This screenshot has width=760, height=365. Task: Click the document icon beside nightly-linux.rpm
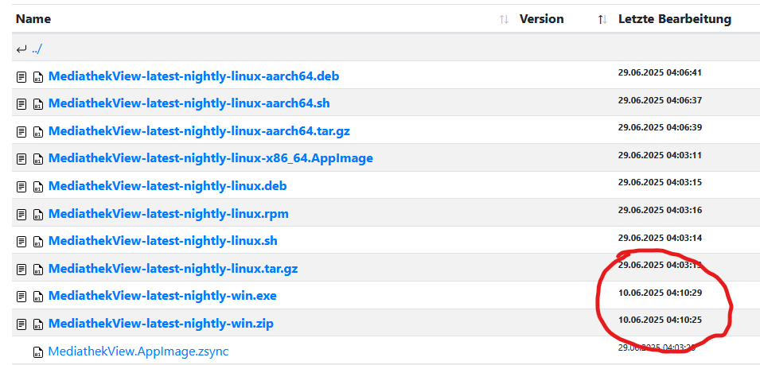21,214
